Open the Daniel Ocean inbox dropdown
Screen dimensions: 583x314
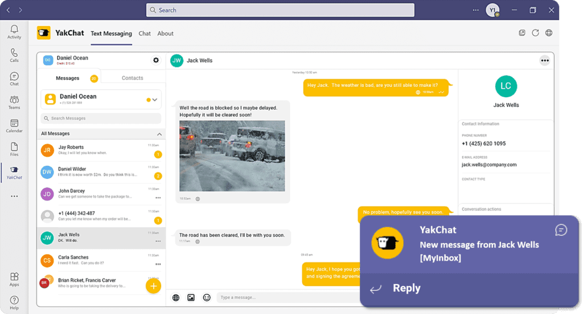pos(154,100)
